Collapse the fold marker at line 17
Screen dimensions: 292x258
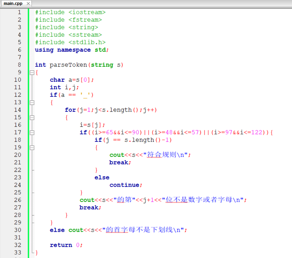pos(32,132)
